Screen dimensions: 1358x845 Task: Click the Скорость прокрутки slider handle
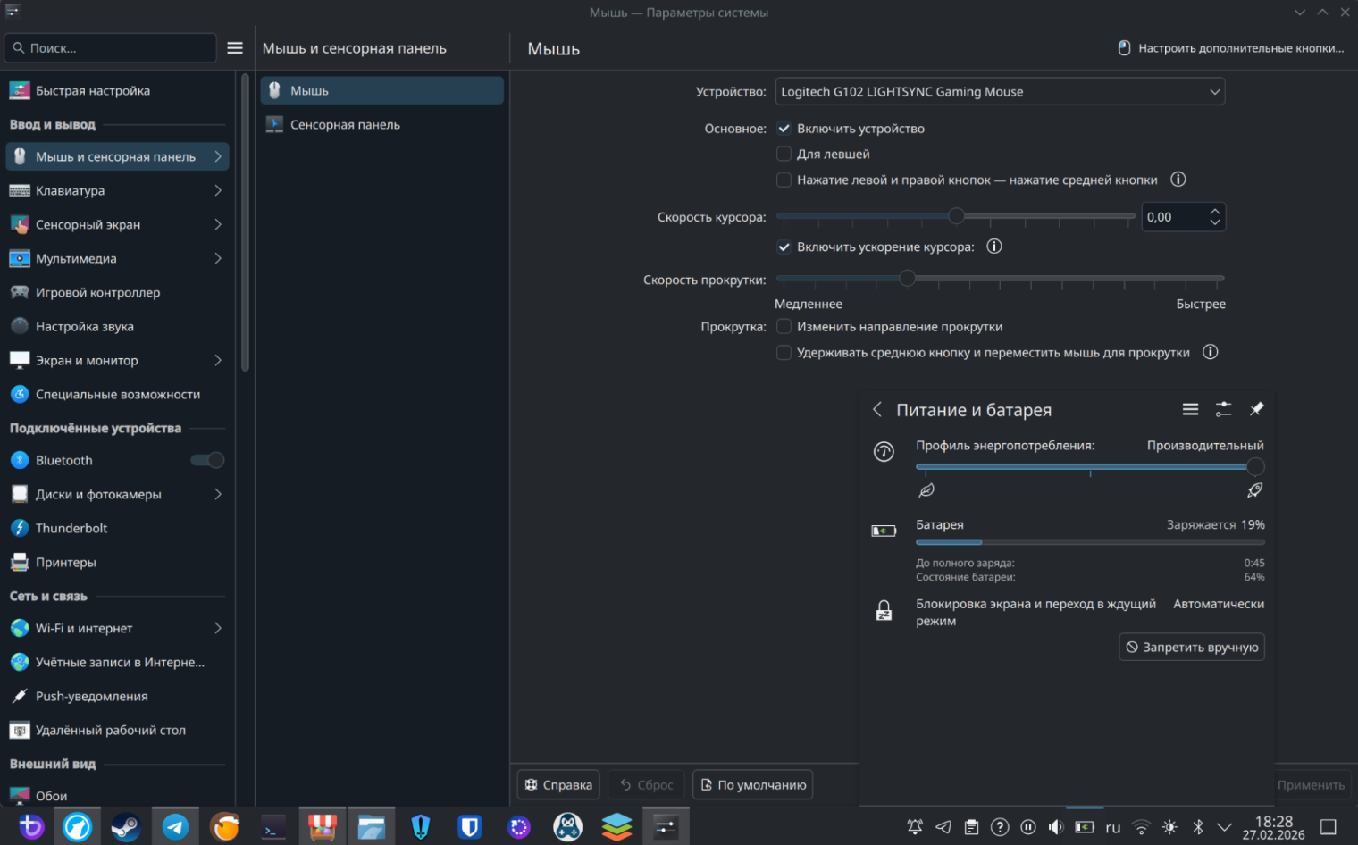tap(907, 279)
